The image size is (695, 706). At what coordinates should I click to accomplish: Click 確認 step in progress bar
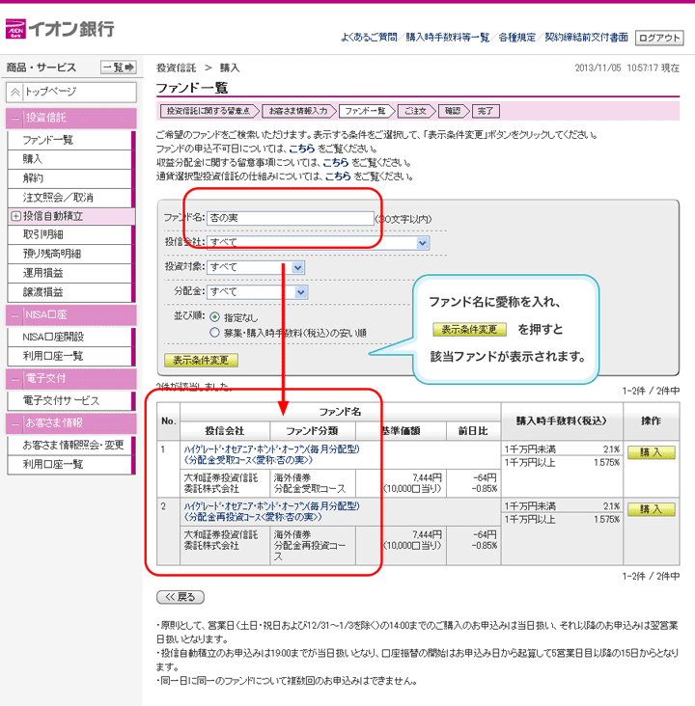pyautogui.click(x=453, y=111)
